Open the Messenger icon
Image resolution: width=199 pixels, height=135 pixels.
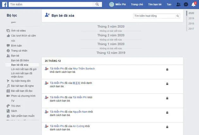tap(186, 4)
